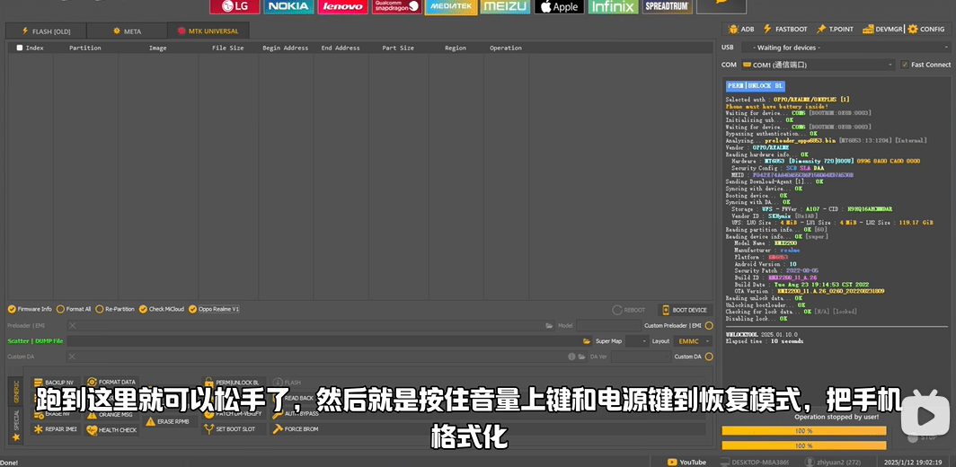Select the MediaTek brand icon
956x467 pixels.
[x=450, y=6]
